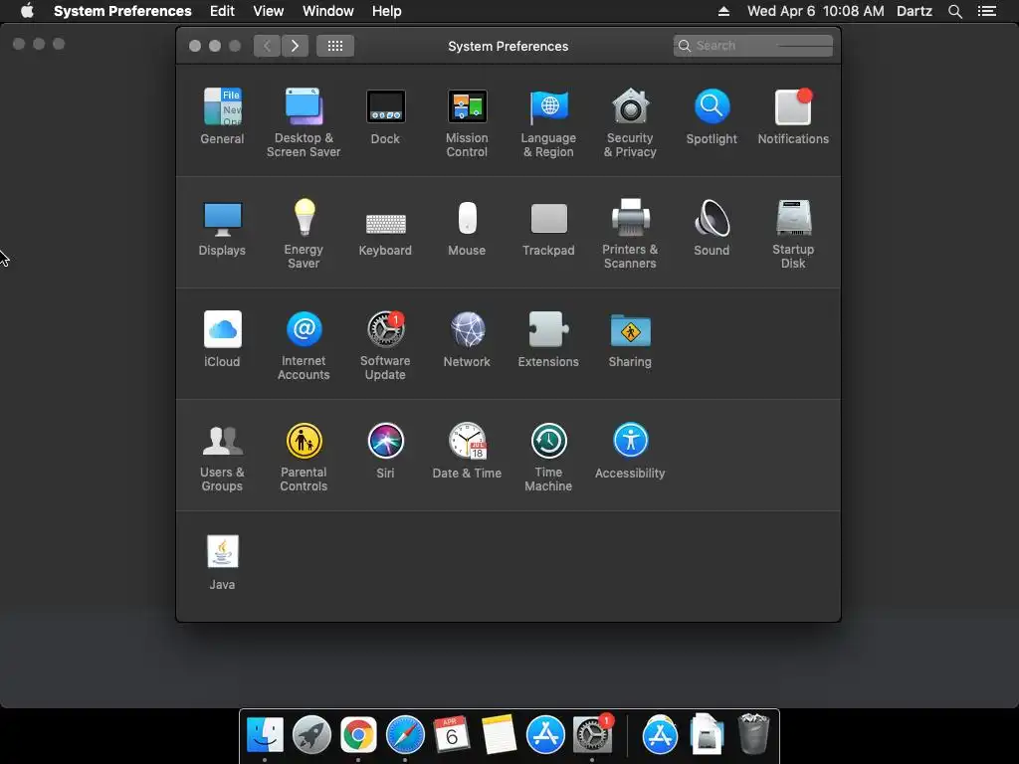The image size is (1019, 764).
Task: Open Parental Controls settings
Action: tap(304, 458)
